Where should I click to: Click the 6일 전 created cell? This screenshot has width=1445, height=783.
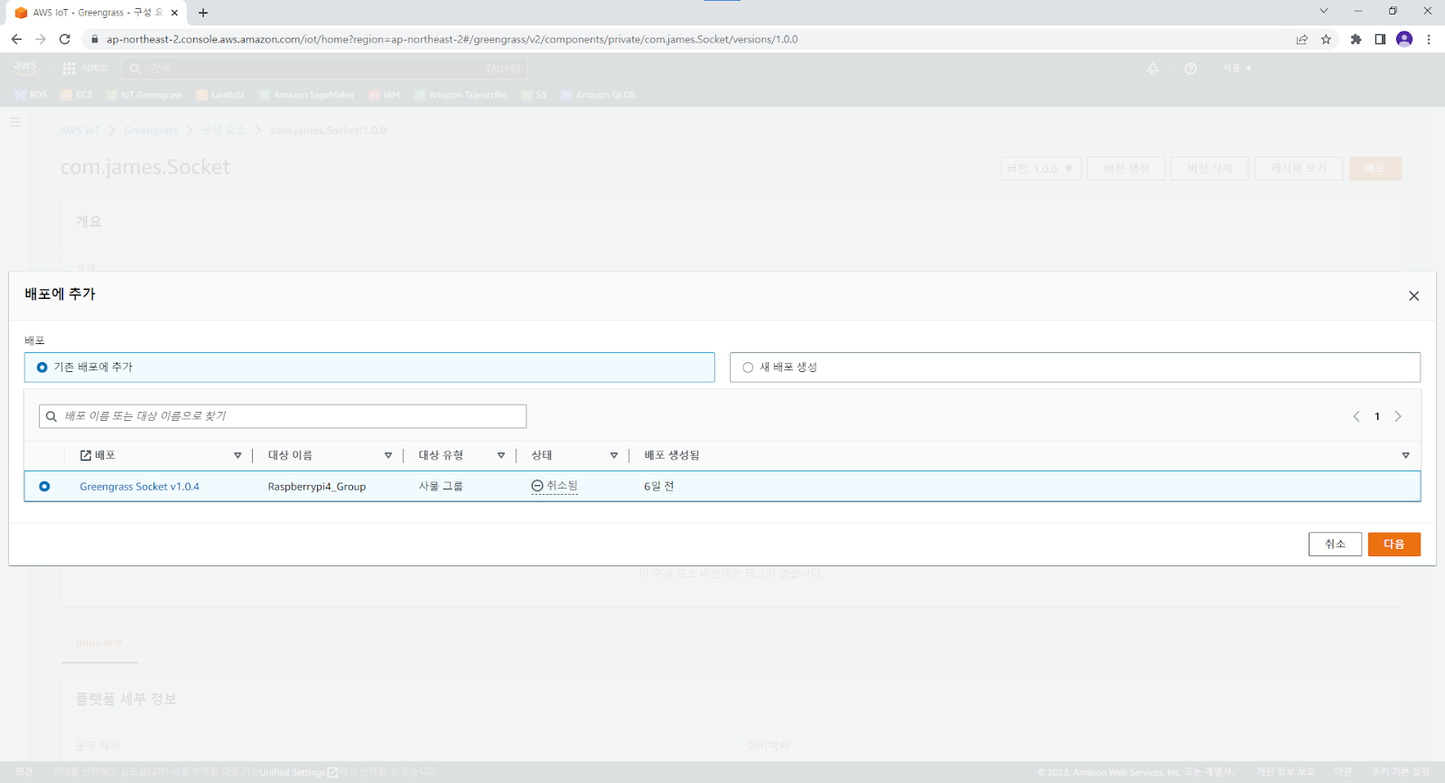coord(658,486)
